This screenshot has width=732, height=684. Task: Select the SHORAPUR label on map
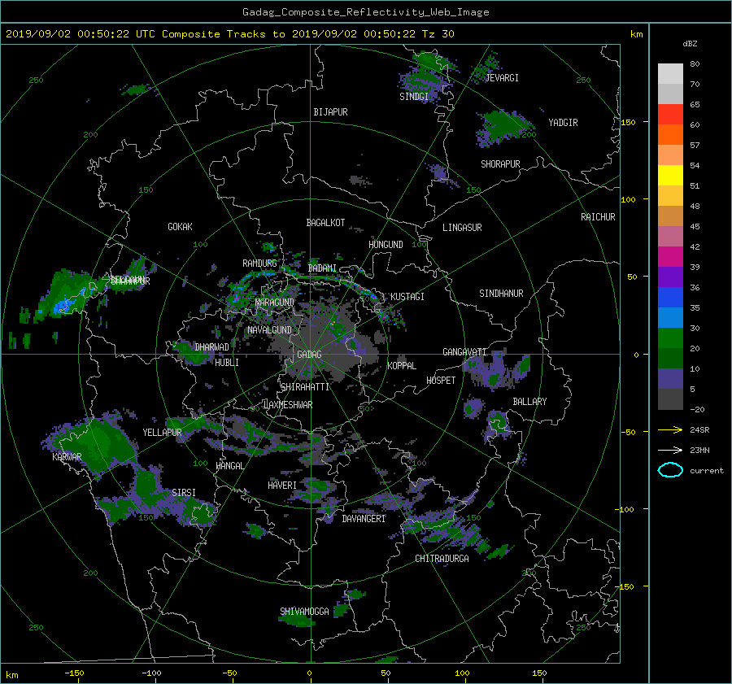[500, 164]
